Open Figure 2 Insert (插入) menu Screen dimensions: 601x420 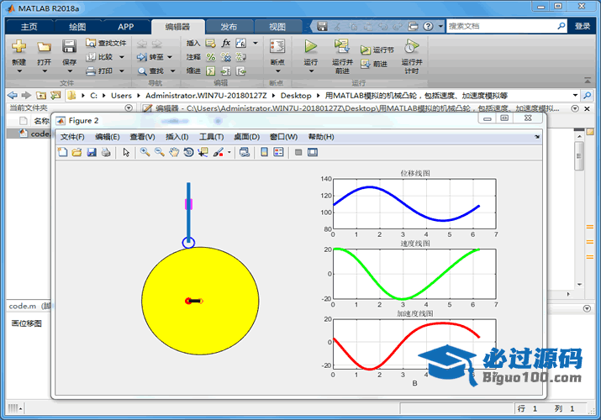click(177, 137)
